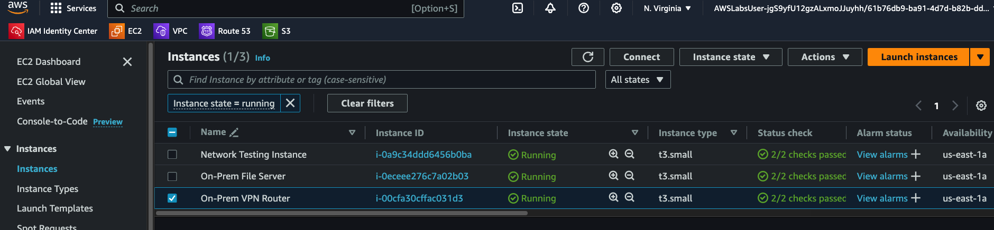Uncheck the On-Prem VPN Router checkbox
The height and width of the screenshot is (230, 994).
(x=172, y=198)
